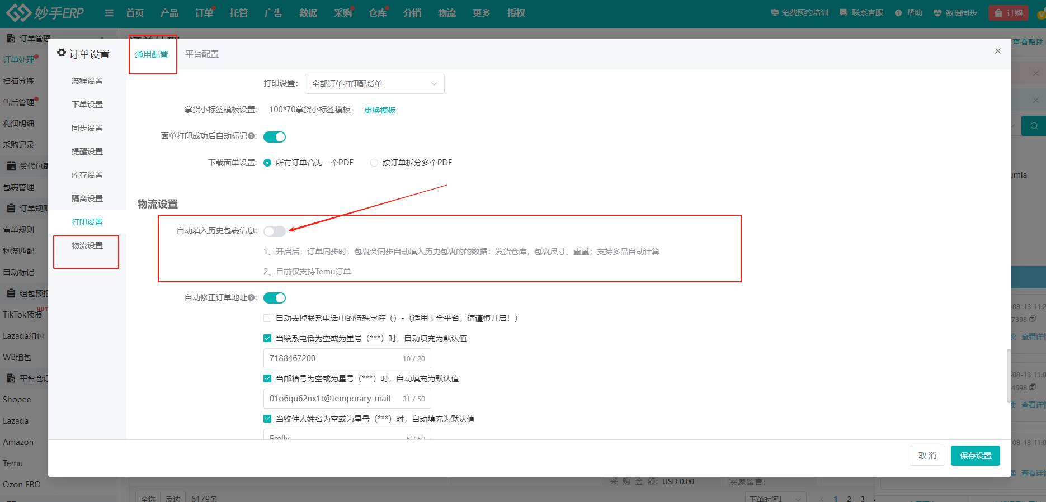The image size is (1046, 502).
Task: Select 所有订单合为一个PDF radio option
Action: coord(267,163)
